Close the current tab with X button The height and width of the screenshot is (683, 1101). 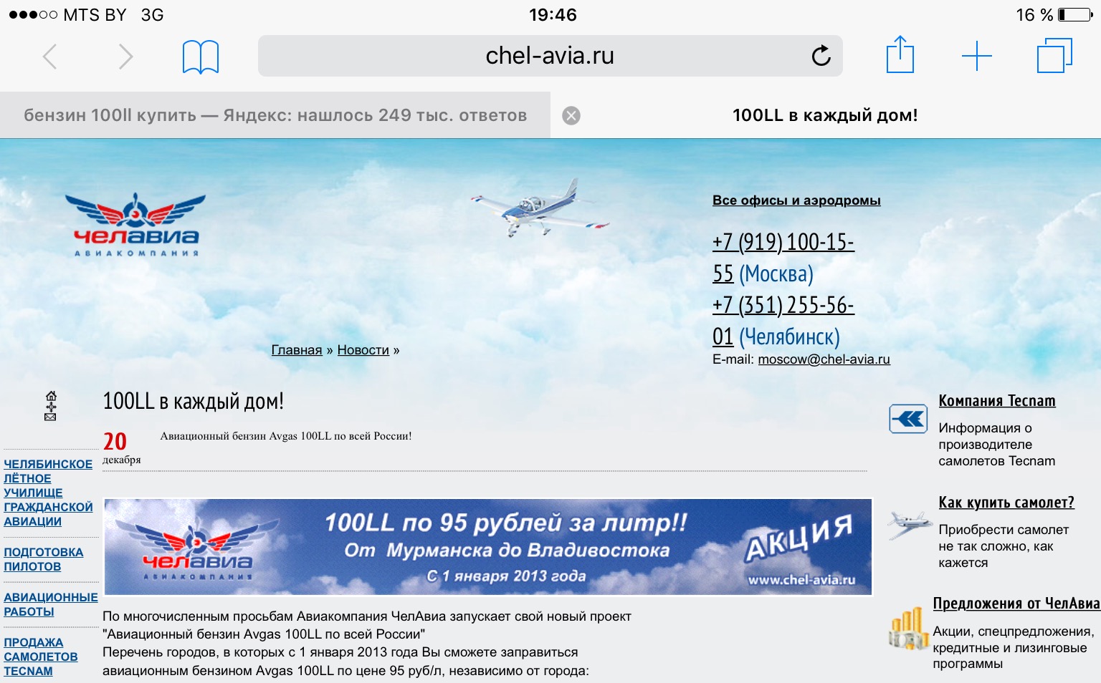click(571, 115)
